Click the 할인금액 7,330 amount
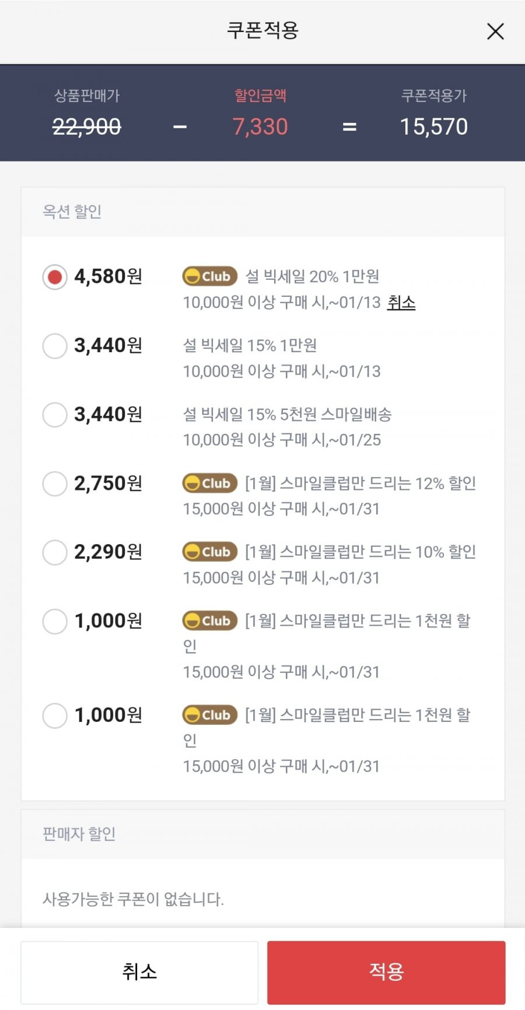 [260, 127]
